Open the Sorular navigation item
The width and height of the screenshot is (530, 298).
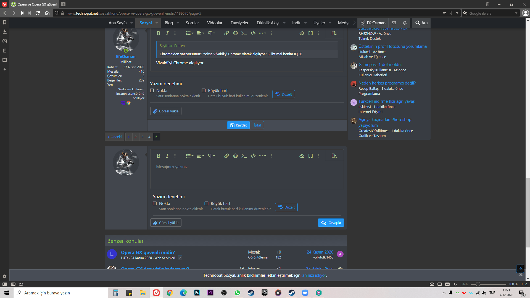[x=192, y=23]
